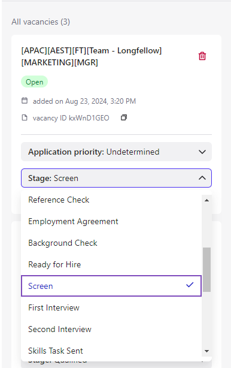The height and width of the screenshot is (368, 231).
Task: Click the stage list scrollbar up arrow
Action: [206, 200]
